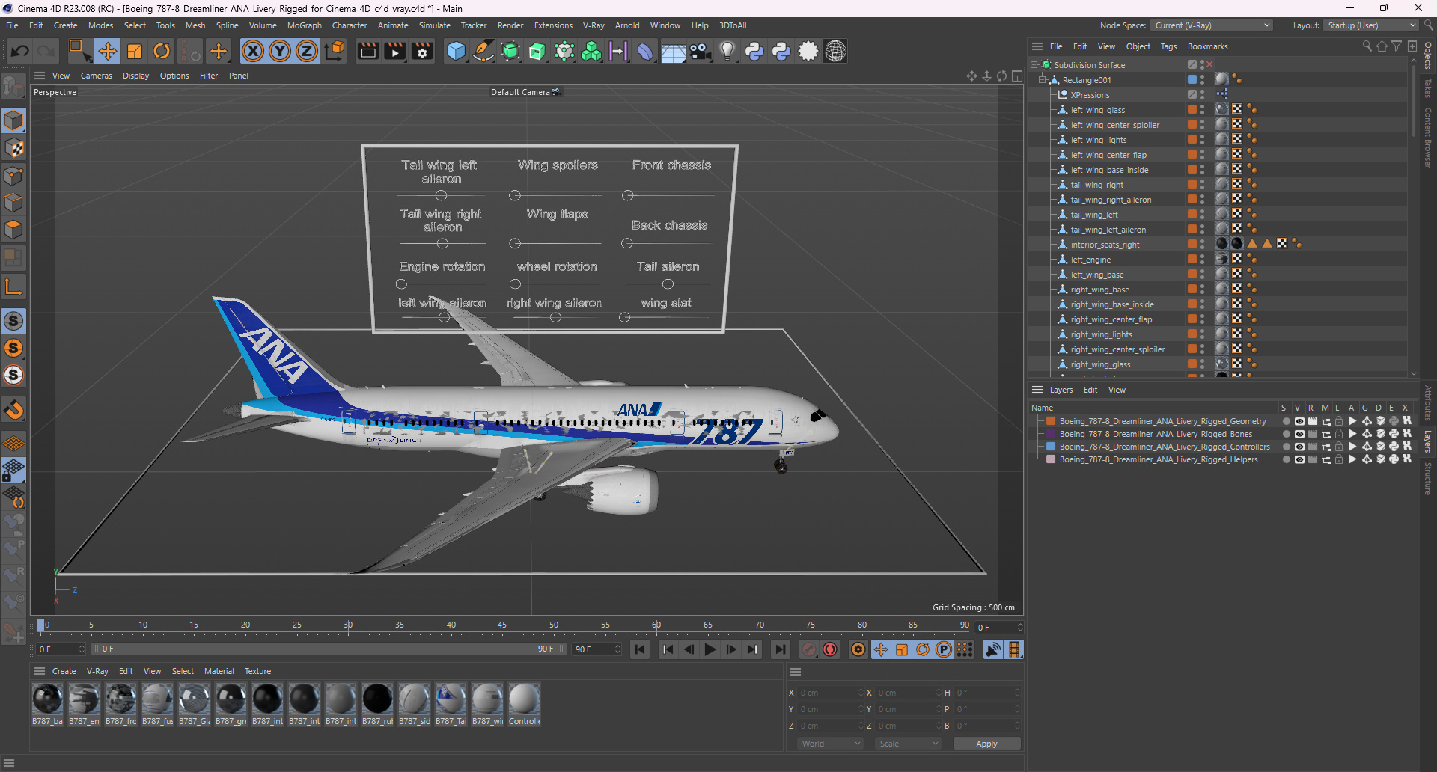
Task: Switch to Structure side tab
Action: tap(1428, 479)
